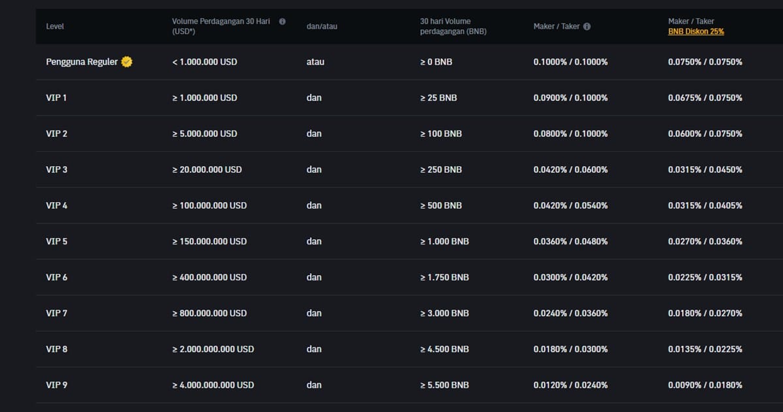
Task: Click the 0.0090% / 0.0180% discounted fee cell
Action: click(705, 385)
